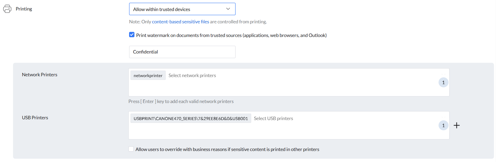This screenshot has width=496, height=162.
Task: Click the Network Printers label
Action: click(x=40, y=75)
